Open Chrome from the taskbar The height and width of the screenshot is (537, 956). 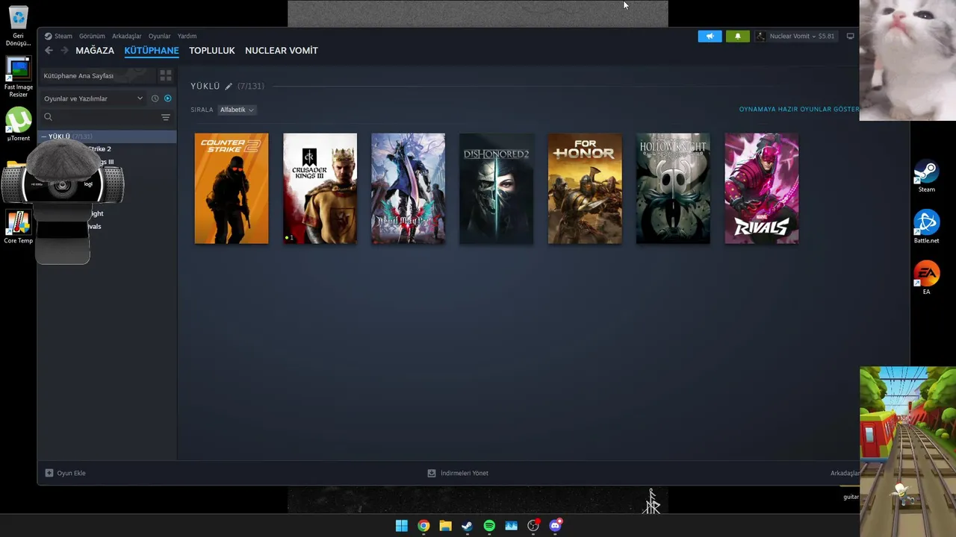pyautogui.click(x=423, y=526)
